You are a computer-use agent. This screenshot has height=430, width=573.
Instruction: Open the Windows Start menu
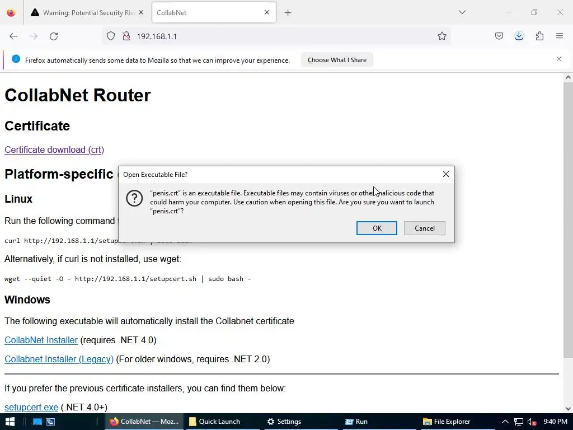coord(10,422)
